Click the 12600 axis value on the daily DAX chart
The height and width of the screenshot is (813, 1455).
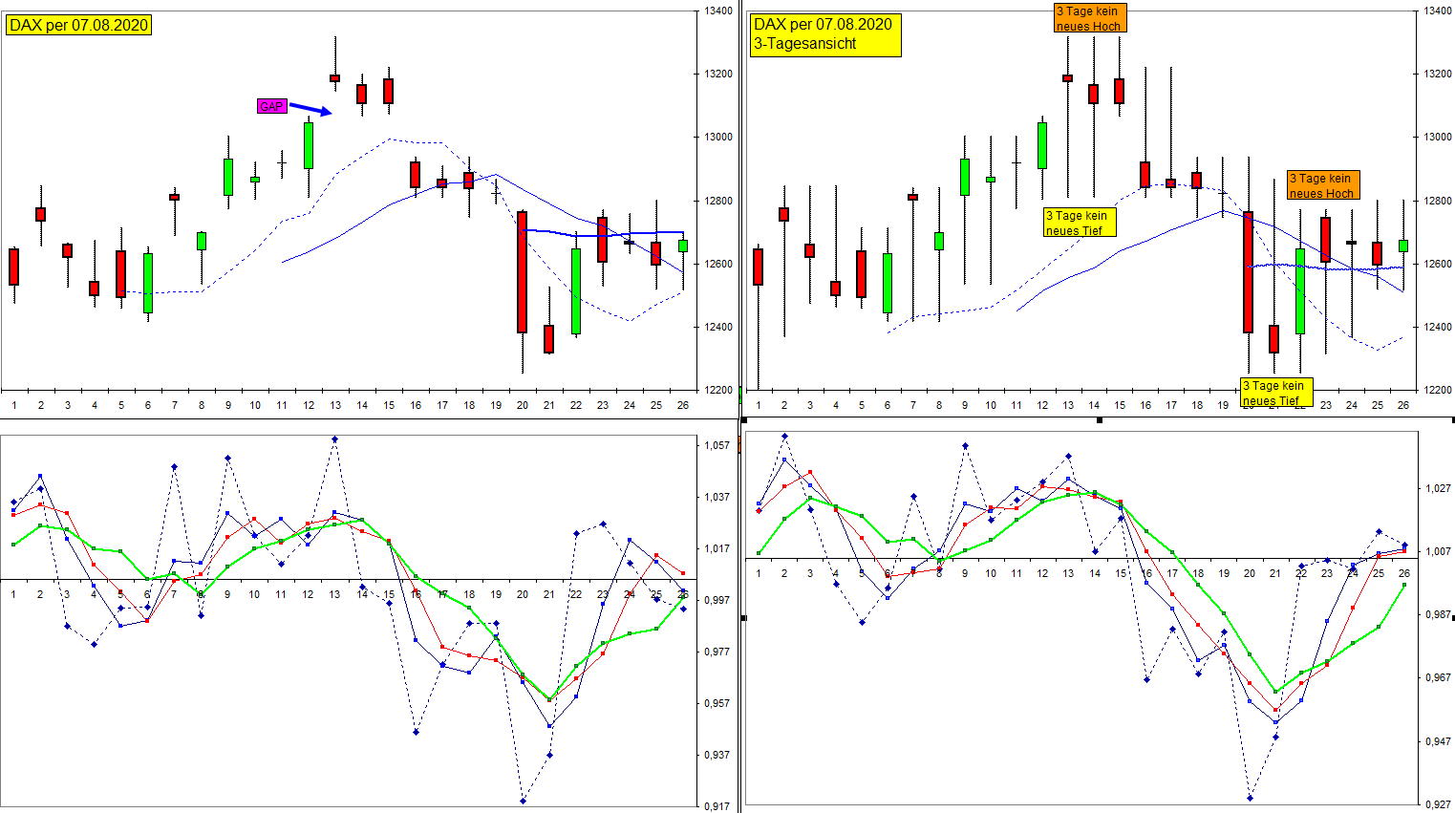click(x=719, y=265)
